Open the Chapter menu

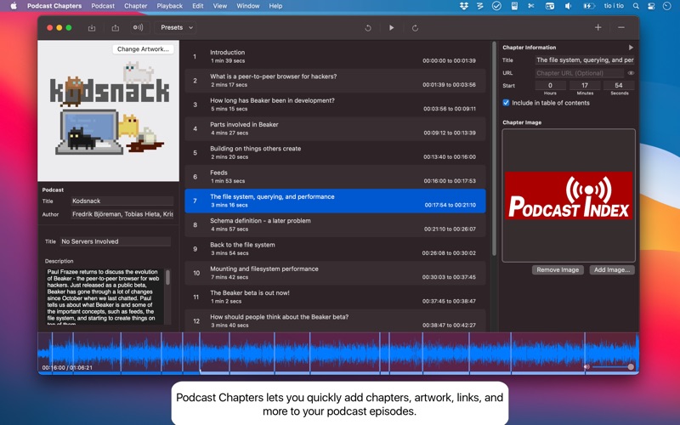click(x=136, y=6)
